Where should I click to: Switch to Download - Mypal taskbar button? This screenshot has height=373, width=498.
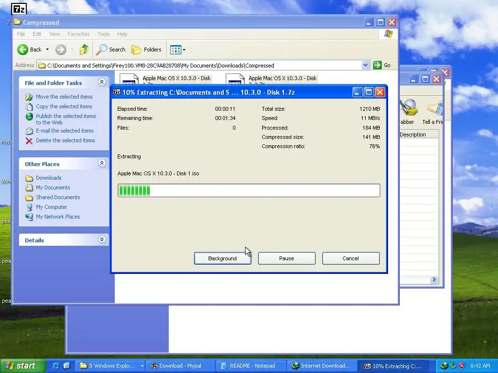click(180, 366)
